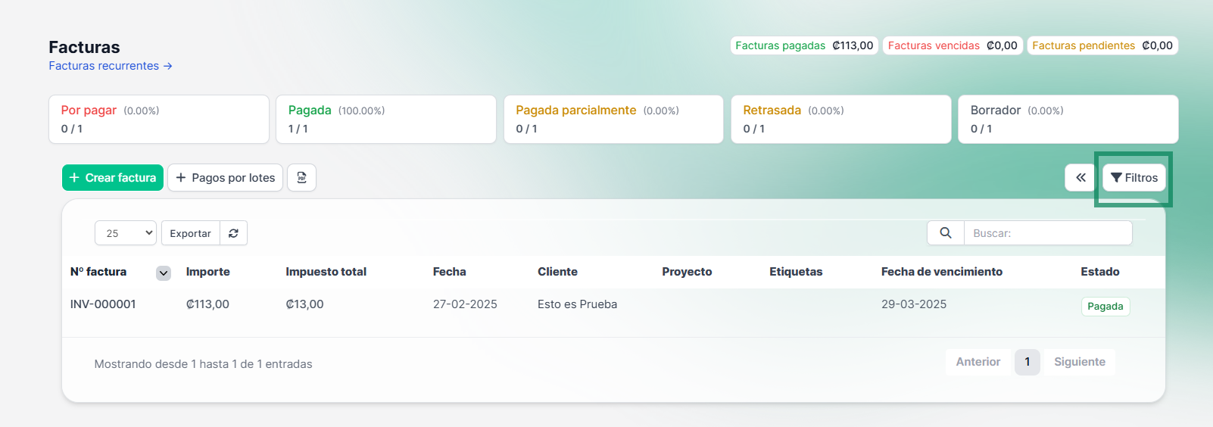Open the 25 entries per page dropdown
Image resolution: width=1213 pixels, height=427 pixels.
(x=126, y=233)
